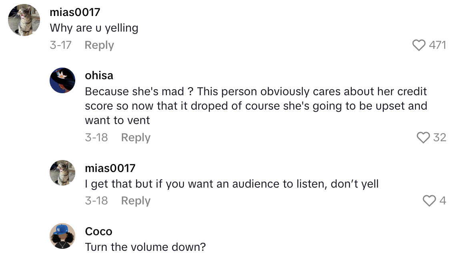This screenshot has height=256, width=465.
Task: Click the mias0017 username above "I get that" reply
Action: point(110,168)
